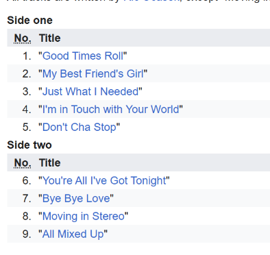The width and height of the screenshot is (270, 255).
Task: Click "I'm in Touch with Your World" link
Action: click(x=111, y=109)
